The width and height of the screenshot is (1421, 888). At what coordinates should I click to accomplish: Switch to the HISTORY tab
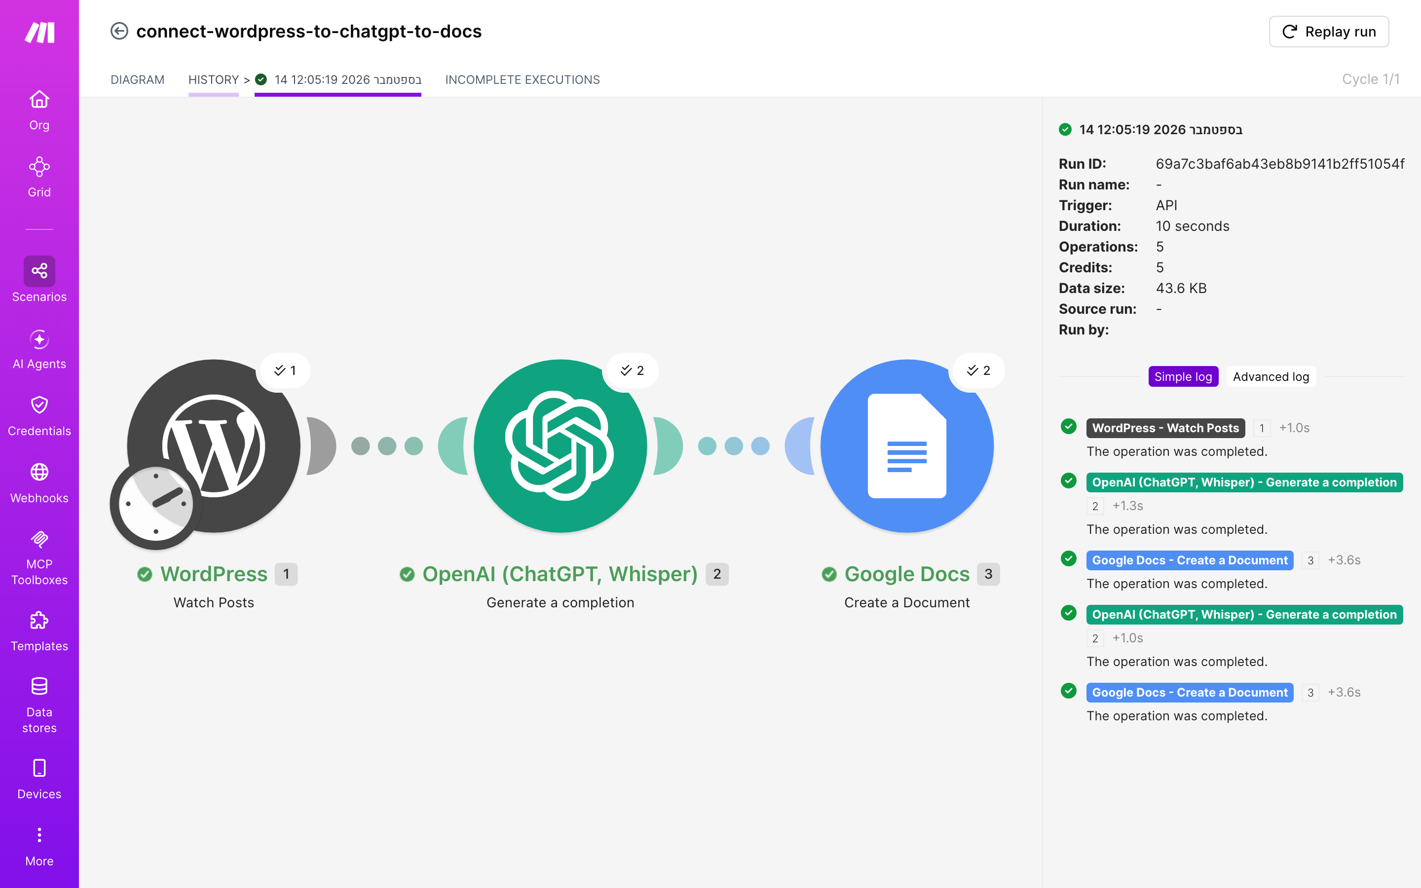[x=214, y=80]
